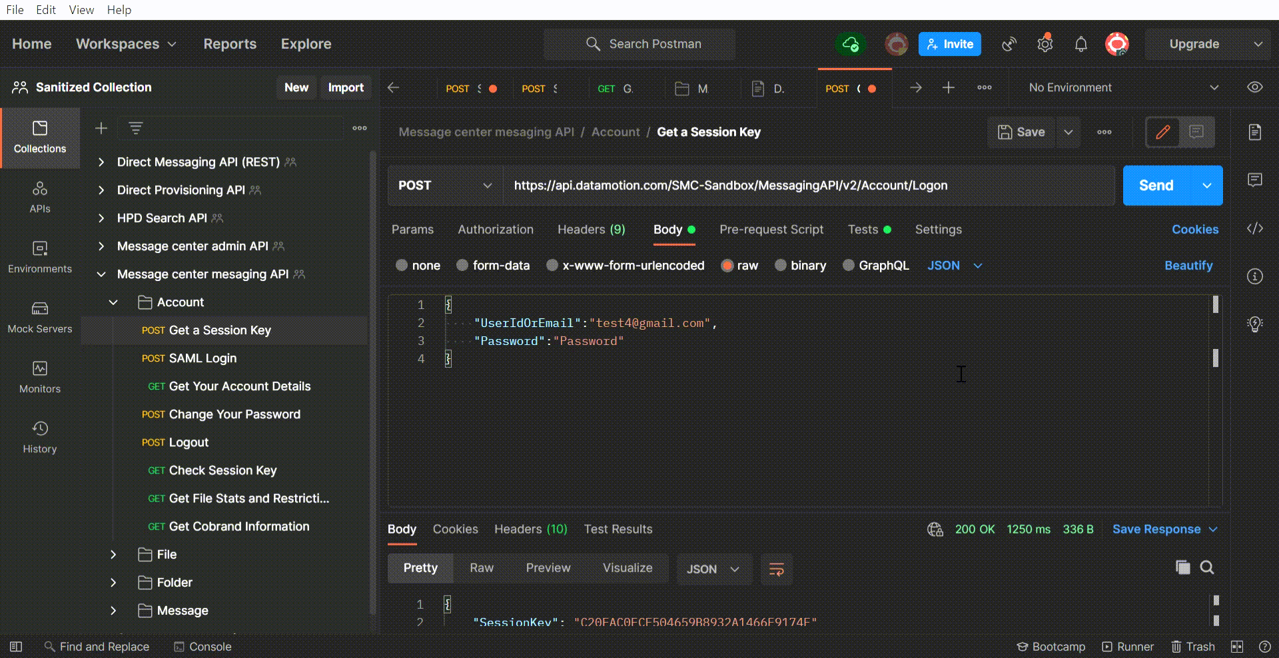Screen dimensions: 1279x658
Task: Open the code snippet panel on the right
Action: click(x=1255, y=228)
